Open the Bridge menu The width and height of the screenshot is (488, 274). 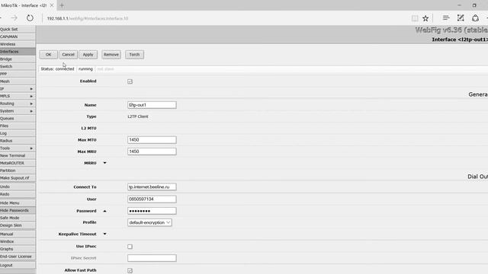point(18,59)
